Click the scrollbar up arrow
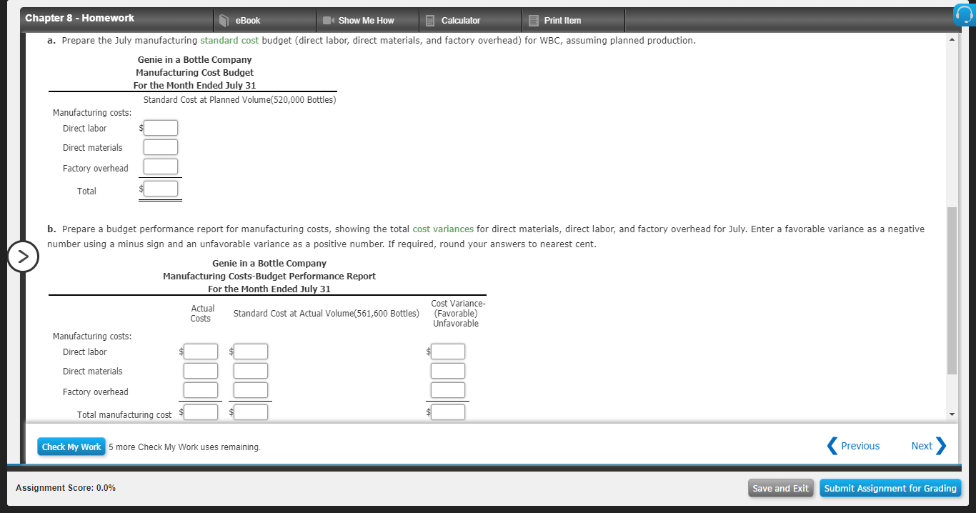 tap(952, 39)
